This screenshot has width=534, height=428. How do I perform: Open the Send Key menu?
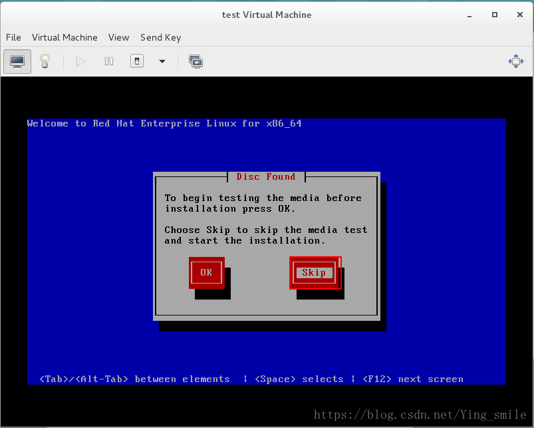click(161, 37)
